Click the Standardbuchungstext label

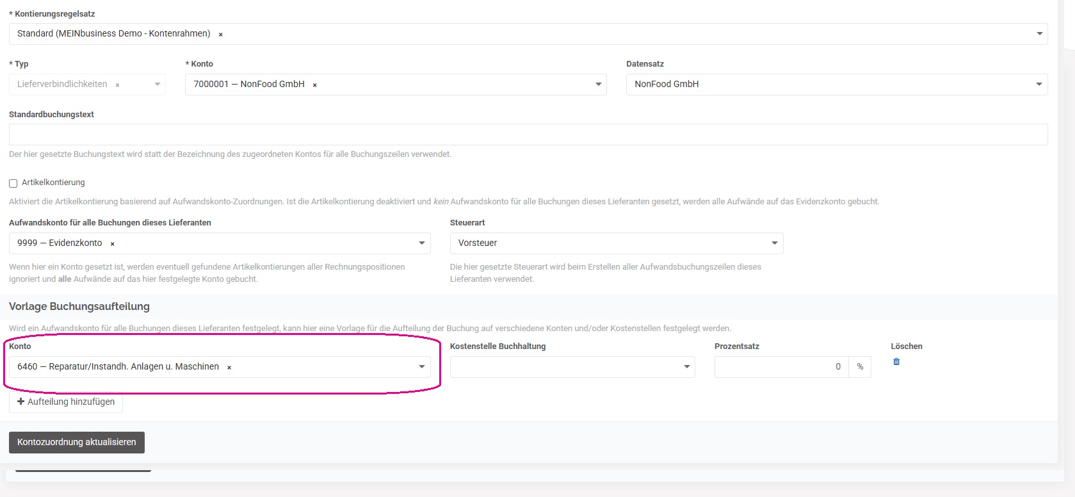(x=51, y=114)
